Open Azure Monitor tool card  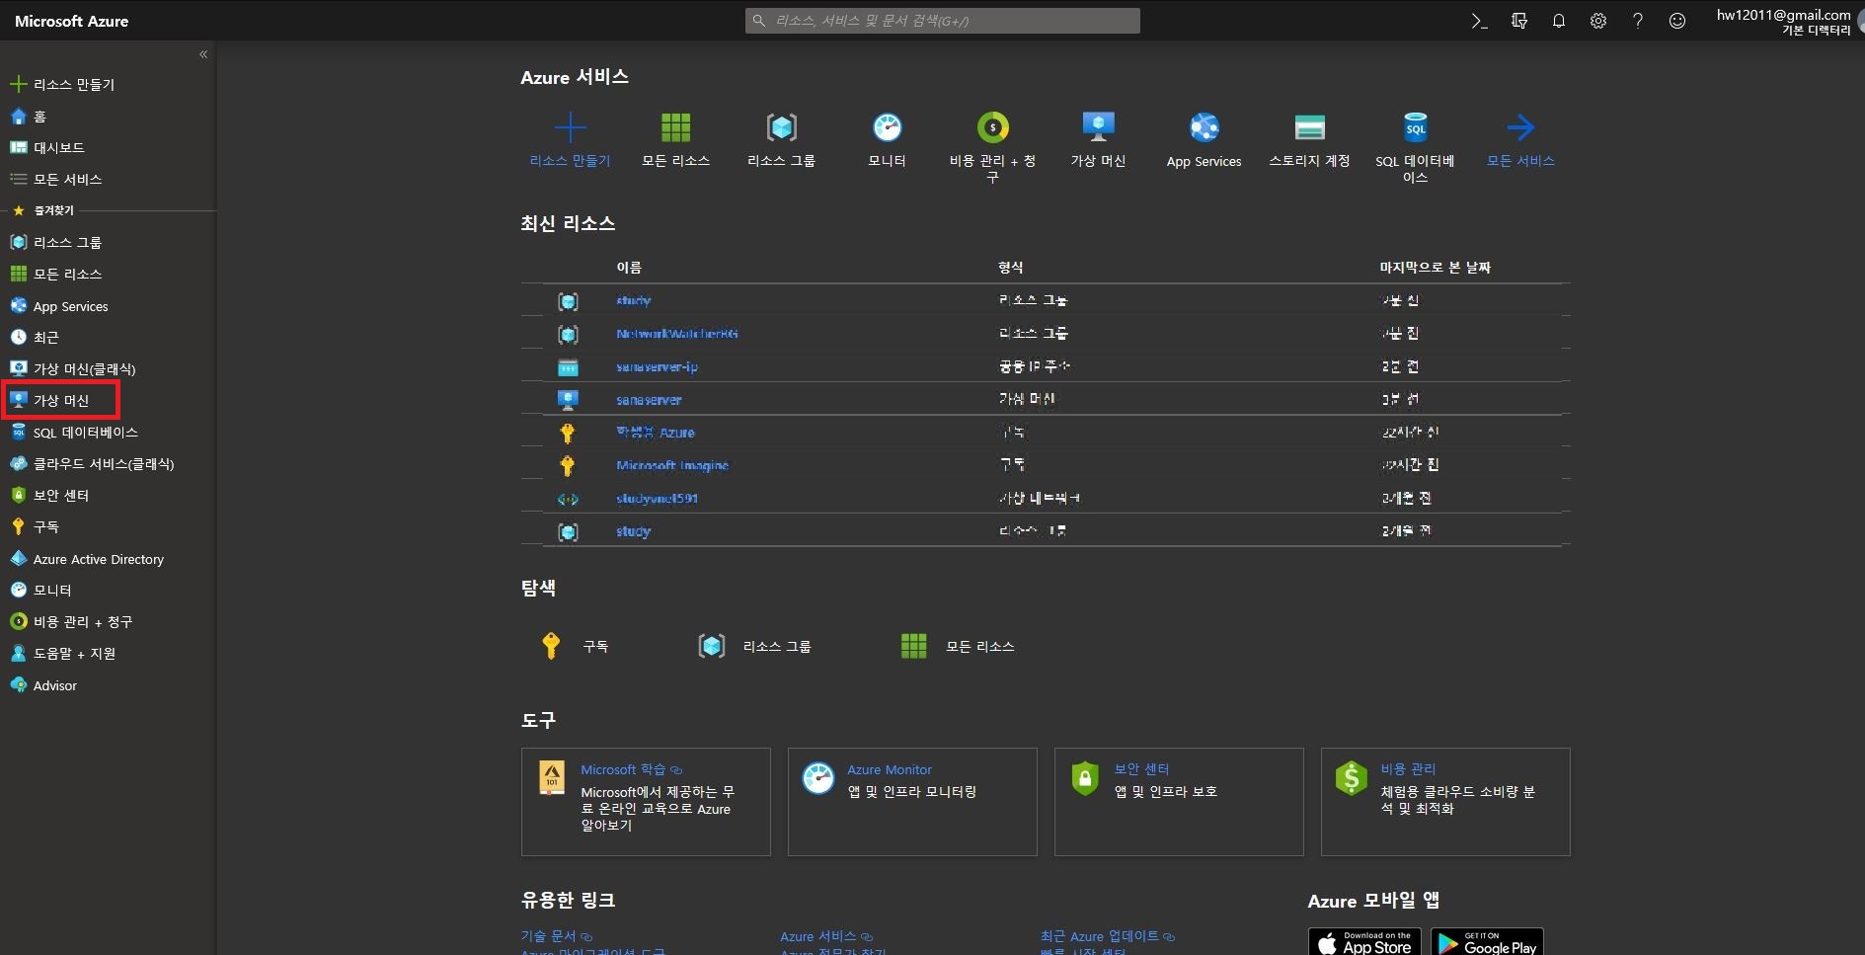(x=912, y=802)
